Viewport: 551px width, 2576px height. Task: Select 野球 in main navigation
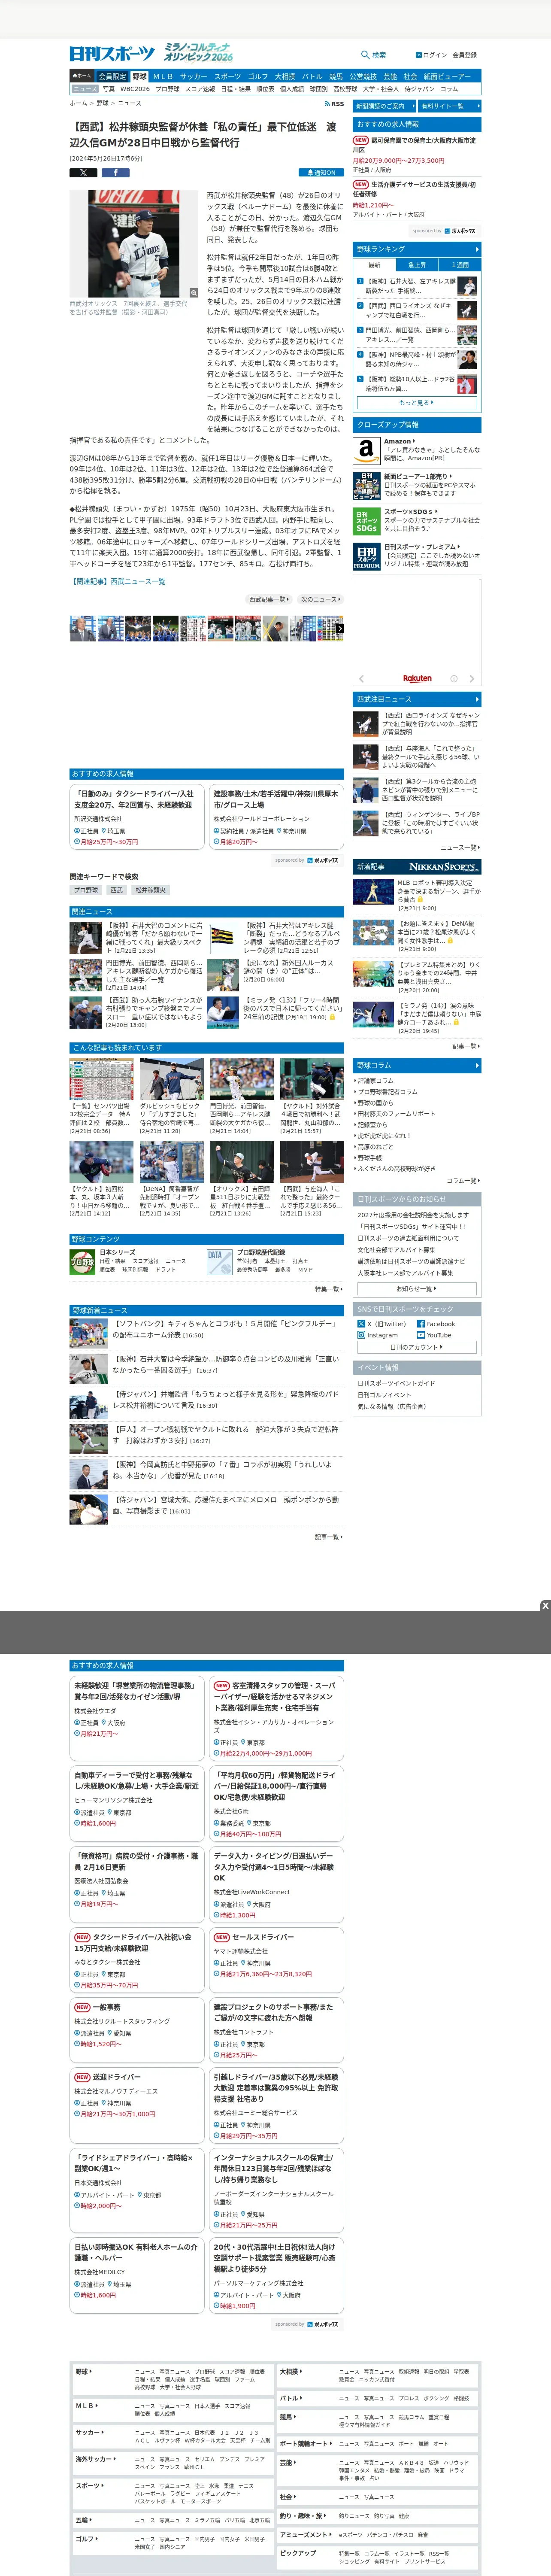(x=139, y=76)
